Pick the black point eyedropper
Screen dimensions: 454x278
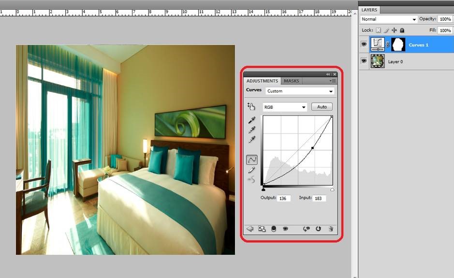click(251, 120)
